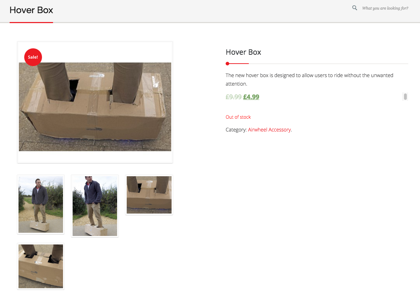Click the grey divider line under the product heading
Screen dimensions: 420x296
(327, 64)
